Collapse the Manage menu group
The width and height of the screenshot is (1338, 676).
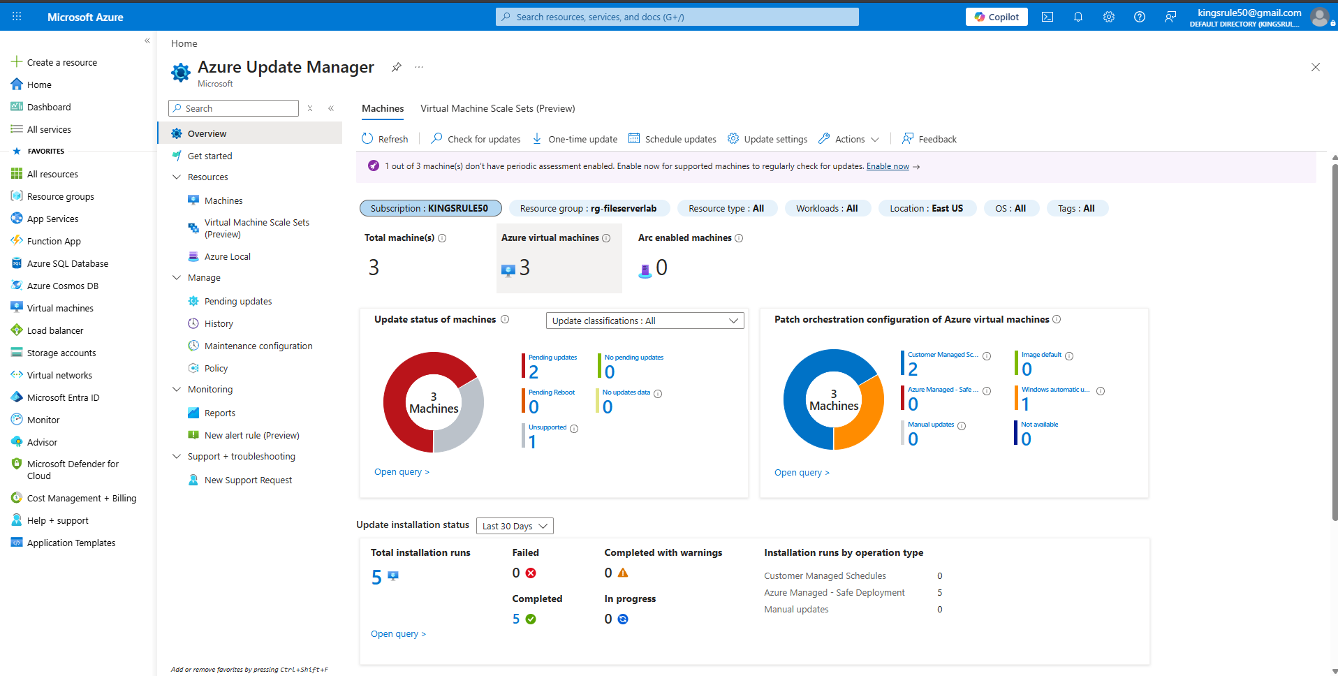[177, 277]
